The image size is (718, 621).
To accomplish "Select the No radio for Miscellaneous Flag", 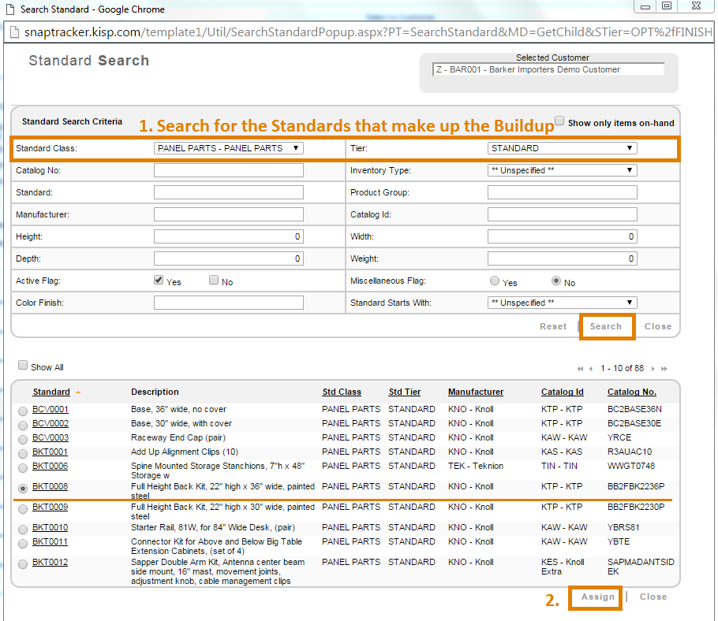I will (556, 281).
